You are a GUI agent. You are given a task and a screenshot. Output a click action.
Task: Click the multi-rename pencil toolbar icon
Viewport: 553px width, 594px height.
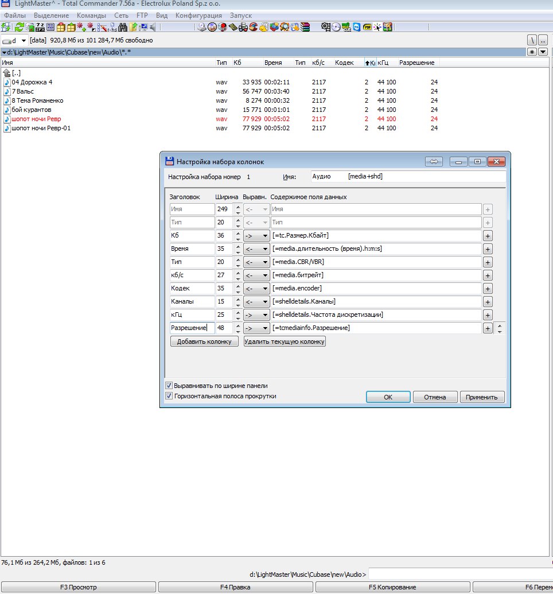coord(102,27)
